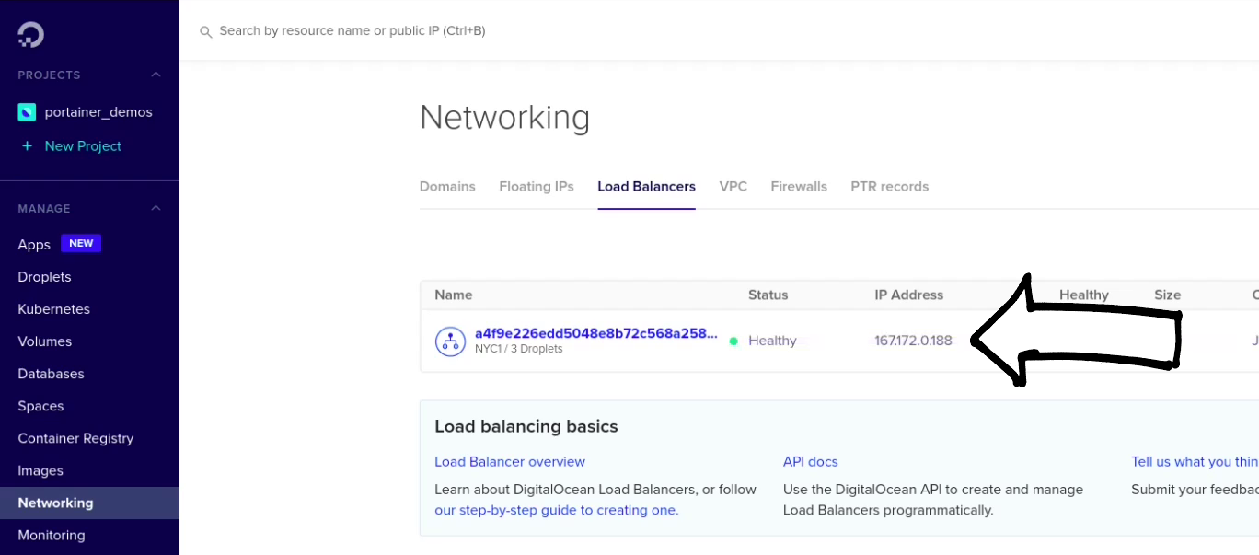Follow the step-by-step guide link
The height and width of the screenshot is (555, 1259).
click(556, 510)
